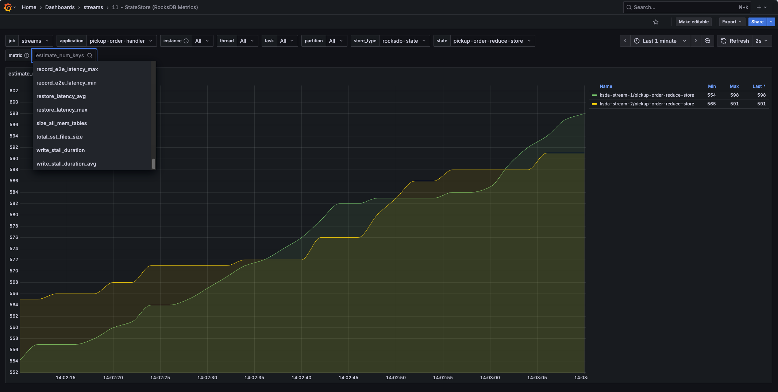The height and width of the screenshot is (392, 778).
Task: Click the metric variable info icon
Action: (27, 55)
